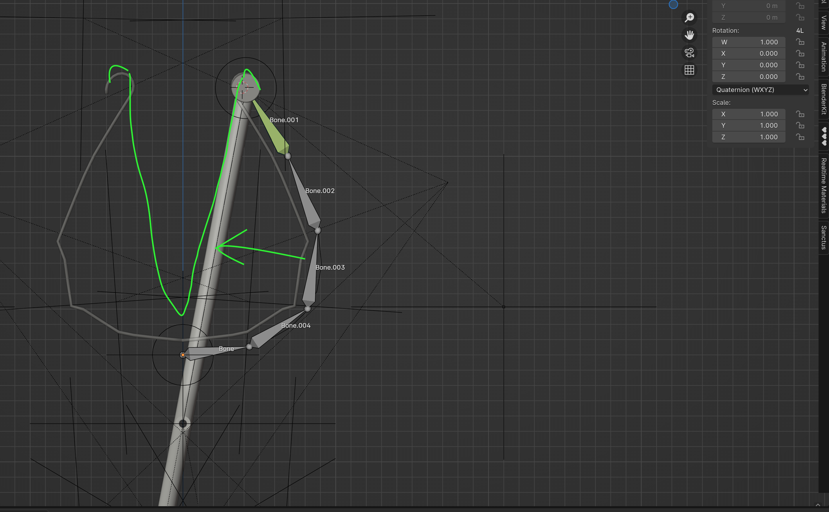Image resolution: width=829 pixels, height=512 pixels.
Task: Expand the region arrow at bottom right
Action: 818,505
